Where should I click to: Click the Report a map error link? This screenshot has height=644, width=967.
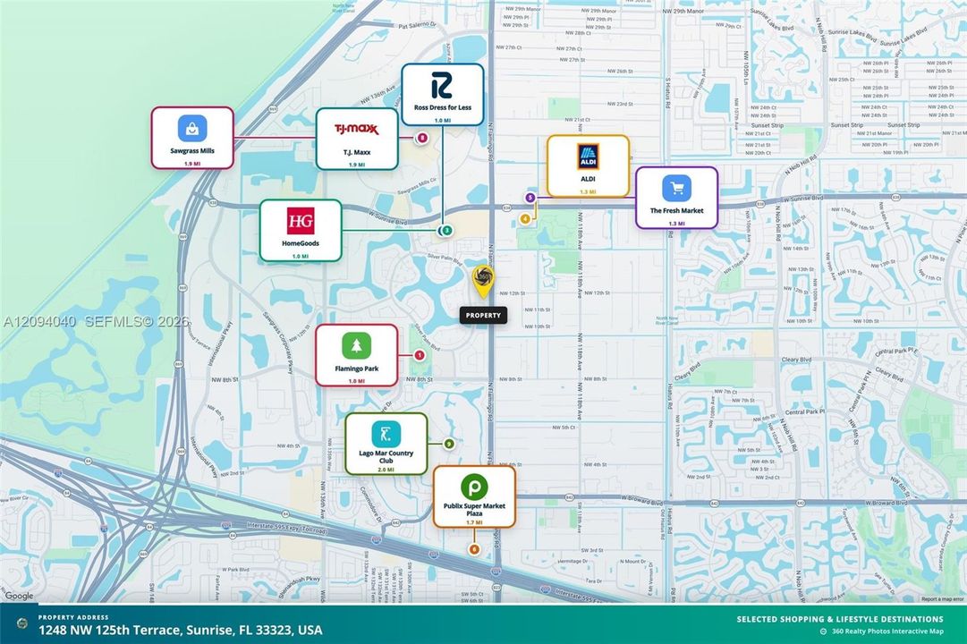(x=942, y=599)
